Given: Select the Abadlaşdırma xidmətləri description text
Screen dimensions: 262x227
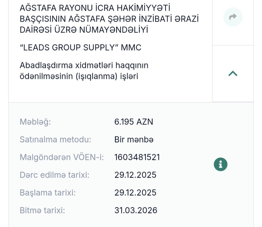Looking at the screenshot, I should click(84, 71).
